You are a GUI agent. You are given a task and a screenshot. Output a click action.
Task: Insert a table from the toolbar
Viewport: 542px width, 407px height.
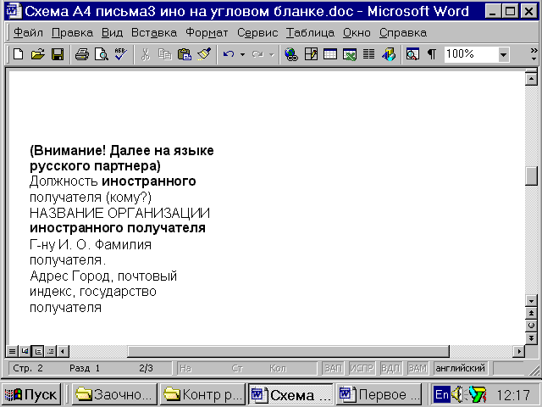click(330, 54)
